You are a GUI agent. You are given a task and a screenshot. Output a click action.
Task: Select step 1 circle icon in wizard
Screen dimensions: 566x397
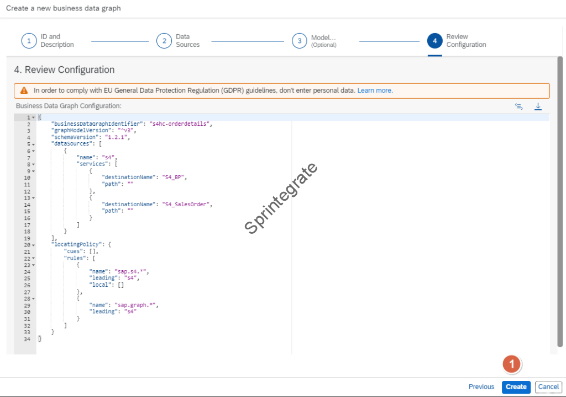[29, 41]
